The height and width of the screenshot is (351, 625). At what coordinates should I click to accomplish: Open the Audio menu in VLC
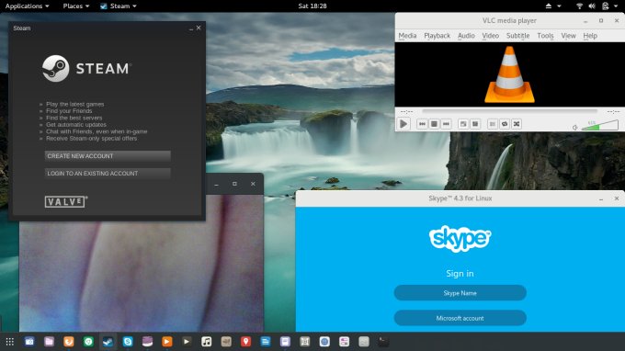(x=466, y=36)
